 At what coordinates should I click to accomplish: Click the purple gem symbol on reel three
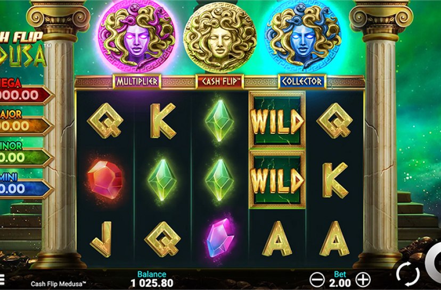219,238
